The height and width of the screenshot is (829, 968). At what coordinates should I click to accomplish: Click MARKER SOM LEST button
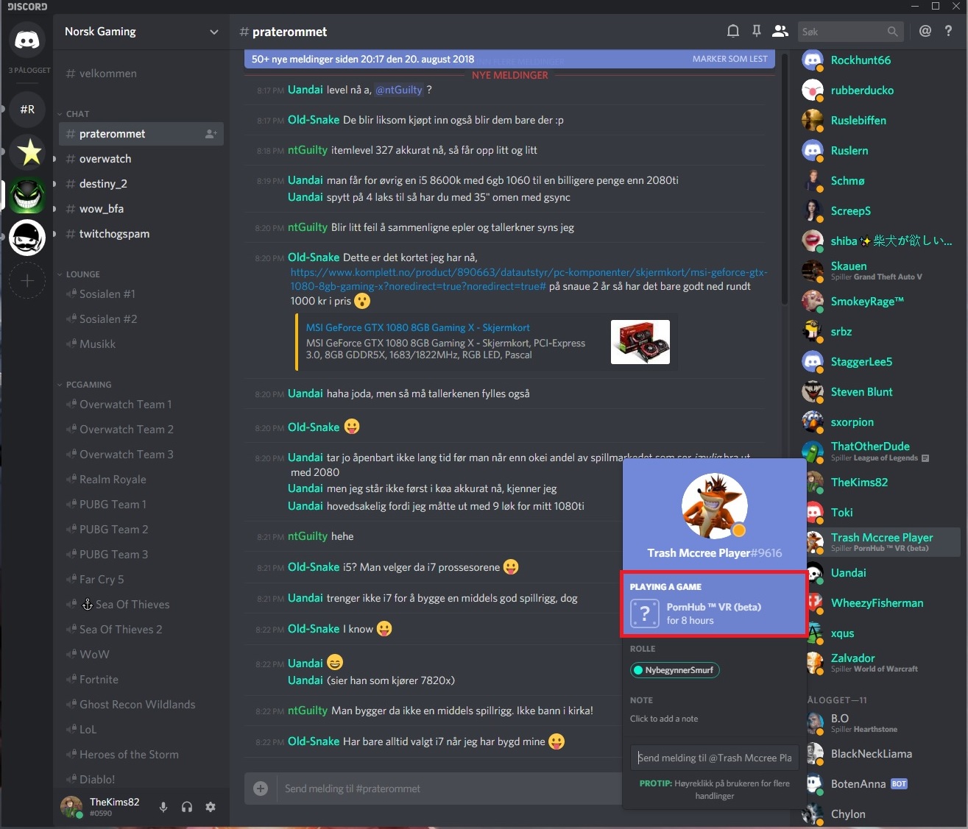[x=729, y=59]
